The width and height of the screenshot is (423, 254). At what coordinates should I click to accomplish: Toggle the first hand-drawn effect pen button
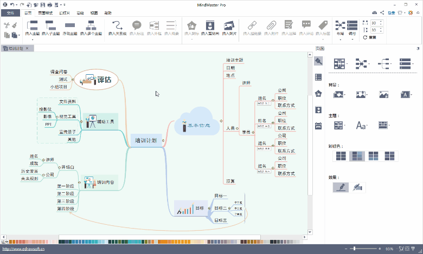(341, 187)
